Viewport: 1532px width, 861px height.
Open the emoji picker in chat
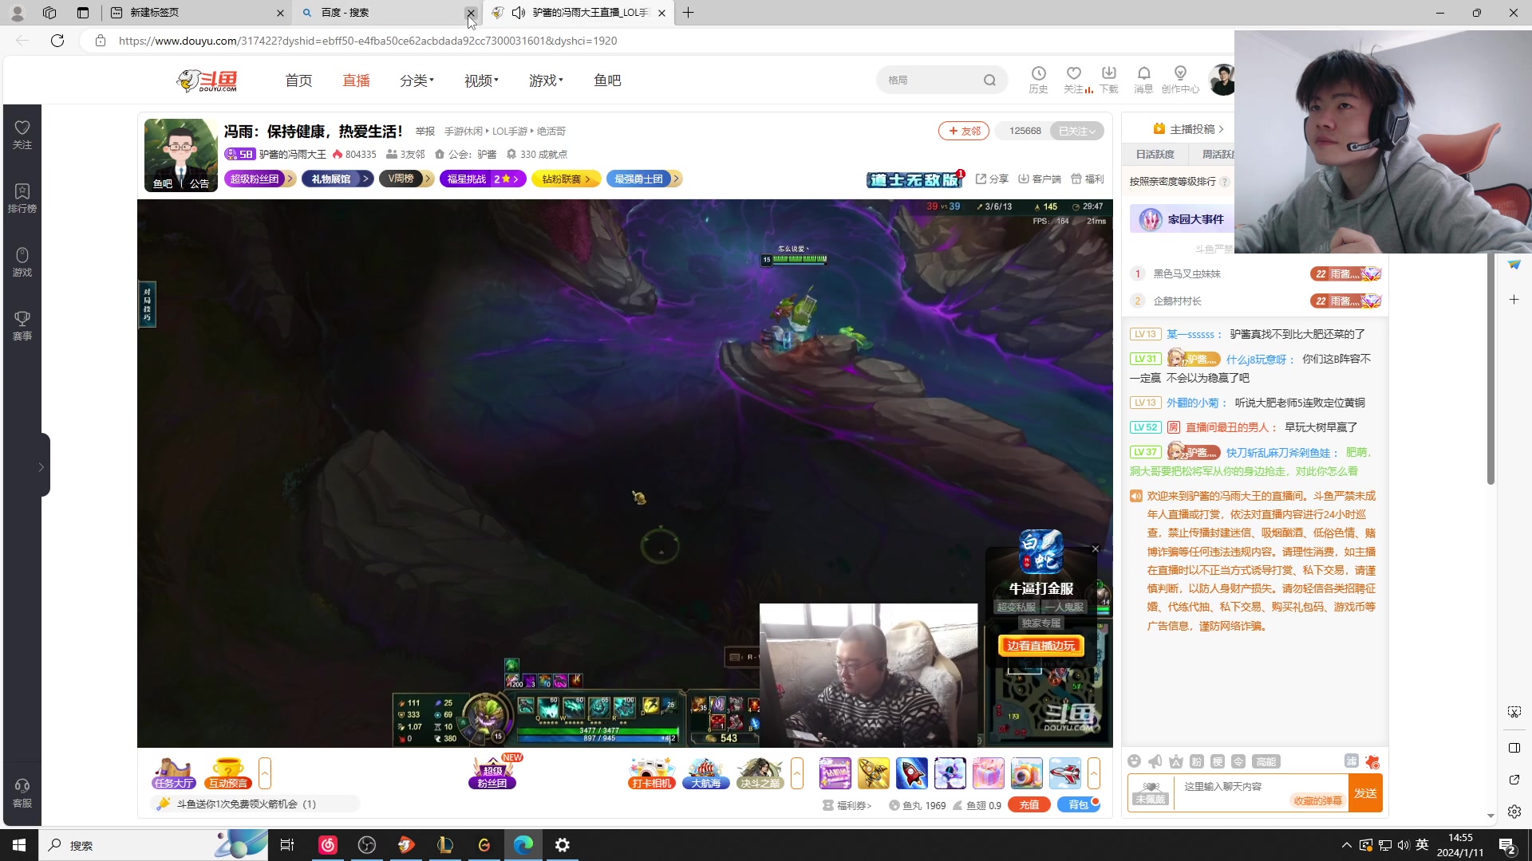click(1134, 761)
